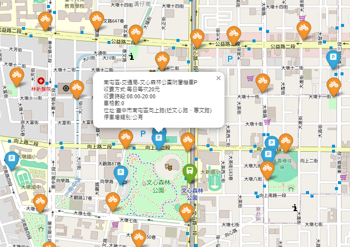Select bike marker above 萬壽棒球場
Screen dimensions: 350x247
[x=285, y=142]
